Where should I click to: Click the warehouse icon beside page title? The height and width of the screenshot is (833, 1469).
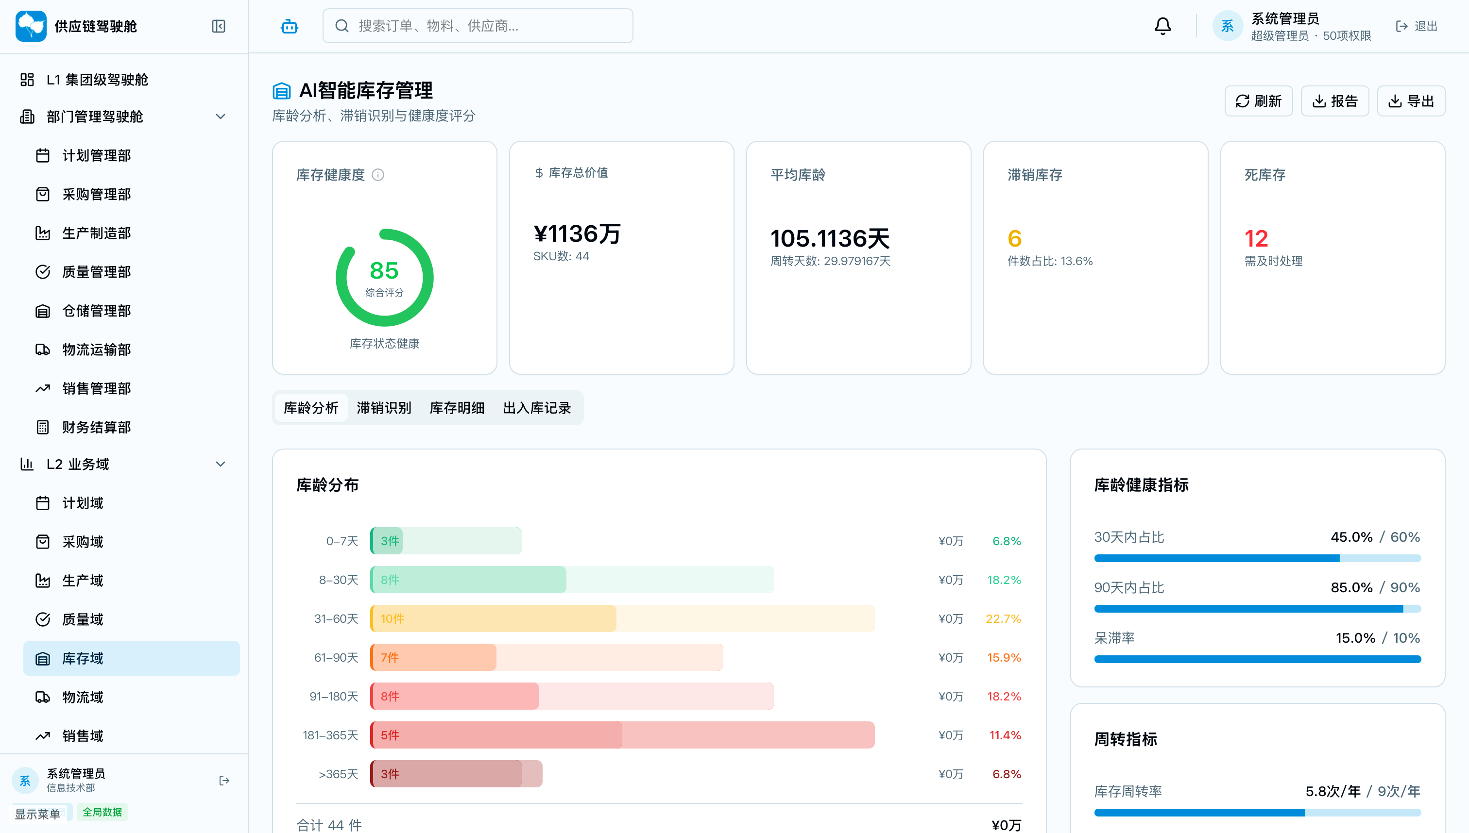coord(282,91)
